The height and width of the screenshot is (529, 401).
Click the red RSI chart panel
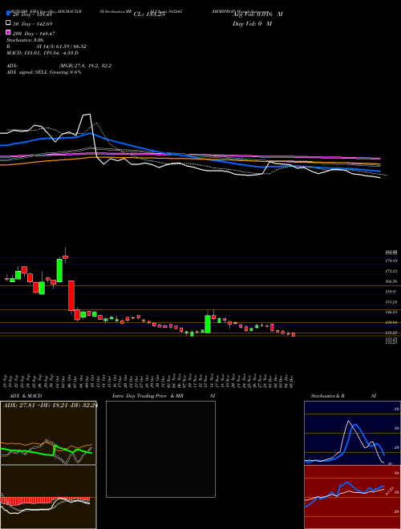(x=350, y=497)
